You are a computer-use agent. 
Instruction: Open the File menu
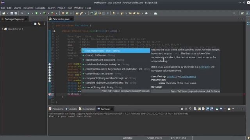pyautogui.click(x=3, y=8)
